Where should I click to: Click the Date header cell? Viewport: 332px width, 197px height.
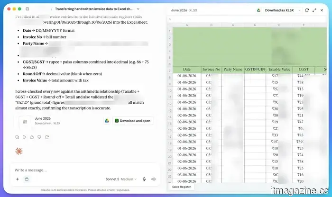(187, 69)
